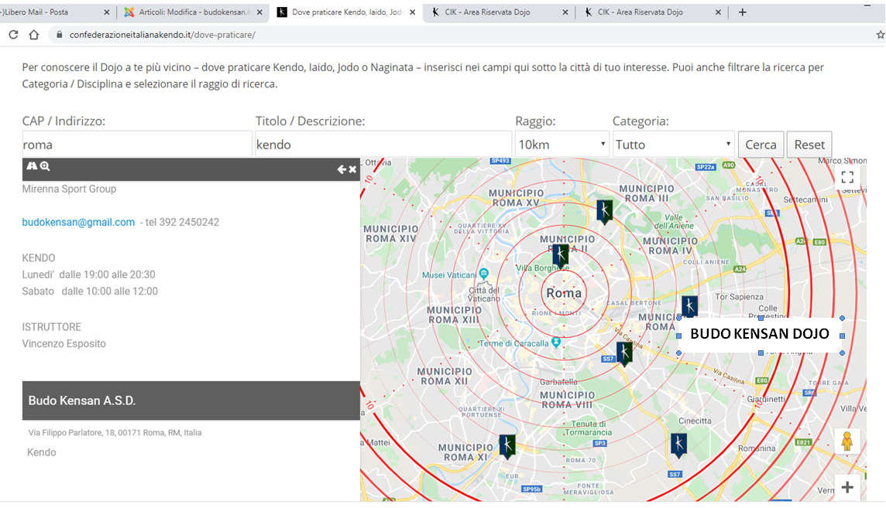The width and height of the screenshot is (886, 508).
Task: Bookmark this page with the star icon
Action: click(880, 35)
